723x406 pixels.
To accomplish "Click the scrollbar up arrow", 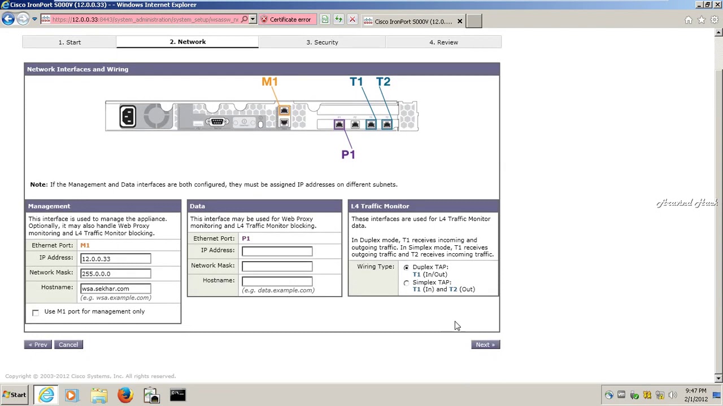I will click(718, 32).
